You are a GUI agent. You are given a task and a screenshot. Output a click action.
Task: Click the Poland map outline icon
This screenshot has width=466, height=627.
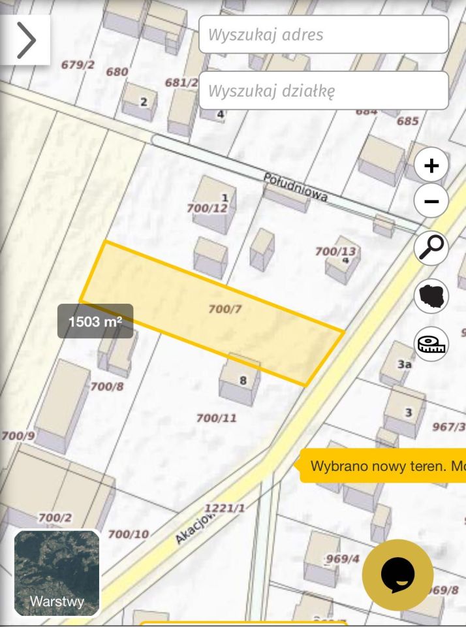pos(431,296)
